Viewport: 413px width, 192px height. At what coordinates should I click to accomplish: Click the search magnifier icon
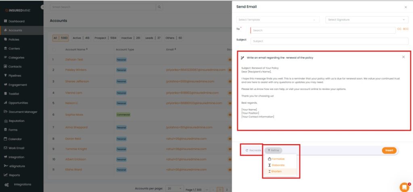pos(159,7)
